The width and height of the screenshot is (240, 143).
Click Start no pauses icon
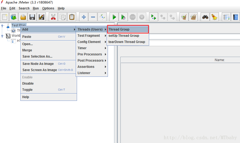click(123, 17)
